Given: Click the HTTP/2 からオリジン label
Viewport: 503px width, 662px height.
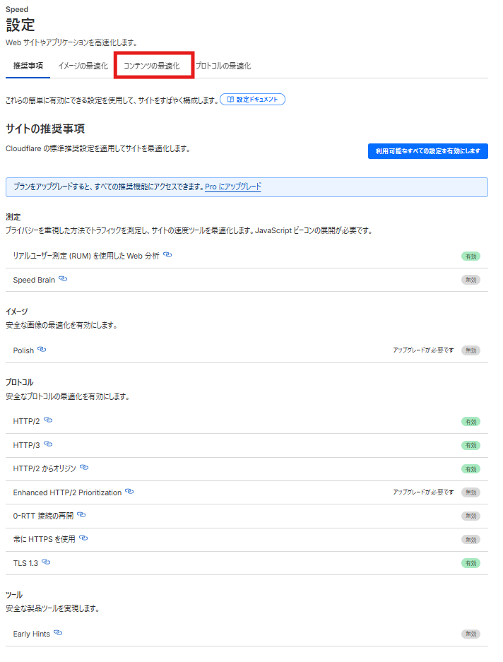Looking at the screenshot, I should pyautogui.click(x=45, y=468).
